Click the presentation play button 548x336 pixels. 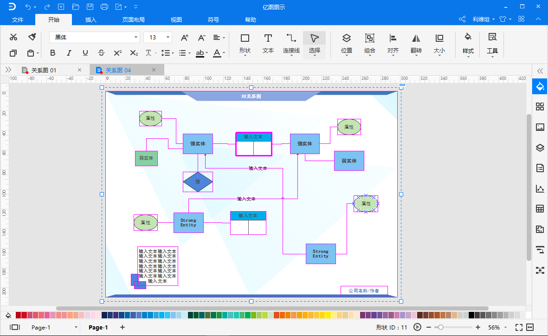[417, 327]
